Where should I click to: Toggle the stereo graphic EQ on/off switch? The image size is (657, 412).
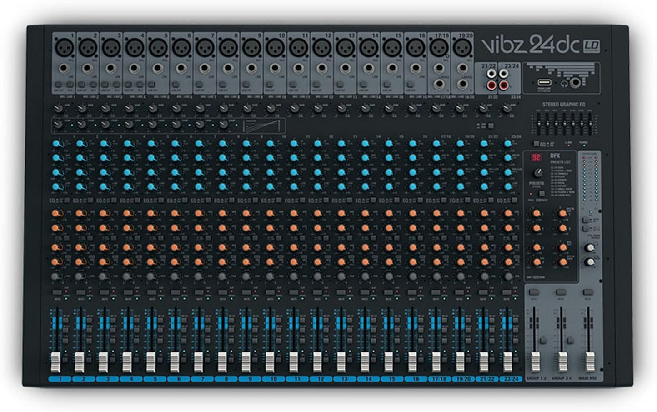(536, 144)
